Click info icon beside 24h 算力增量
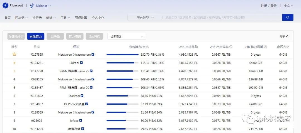The width and height of the screenshot is (301, 133). (x=265, y=47)
